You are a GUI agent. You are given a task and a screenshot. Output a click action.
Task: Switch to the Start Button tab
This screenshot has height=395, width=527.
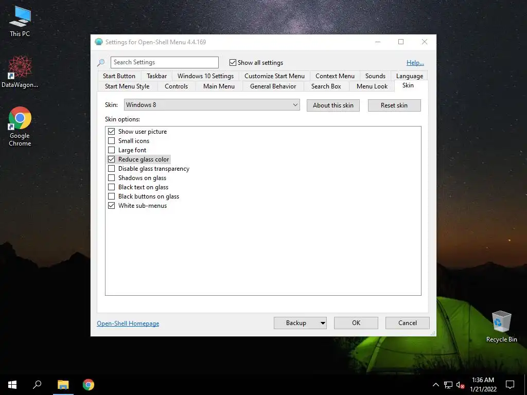coord(119,76)
